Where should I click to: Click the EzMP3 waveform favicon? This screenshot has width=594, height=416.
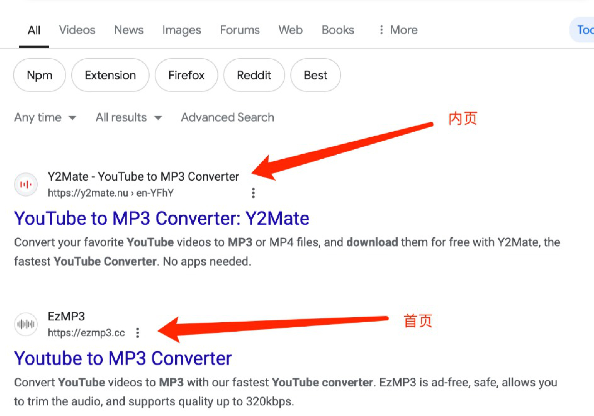[26, 324]
